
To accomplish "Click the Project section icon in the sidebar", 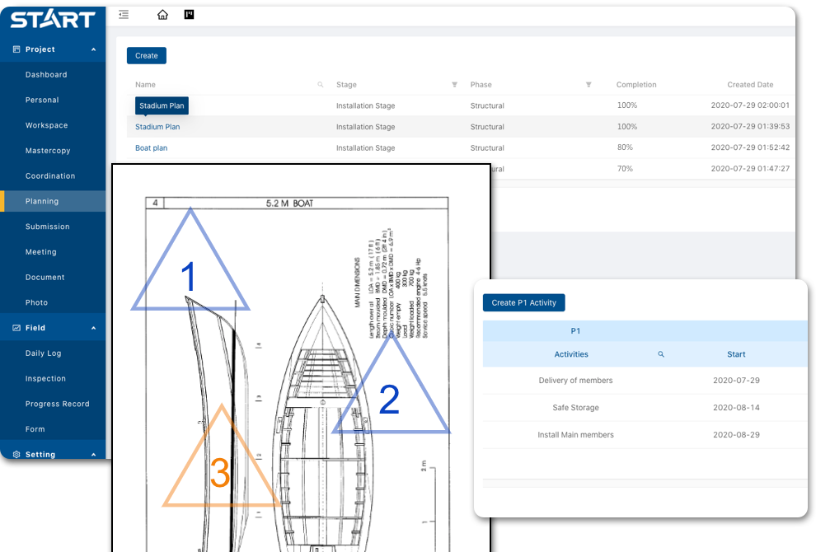I will click(16, 49).
